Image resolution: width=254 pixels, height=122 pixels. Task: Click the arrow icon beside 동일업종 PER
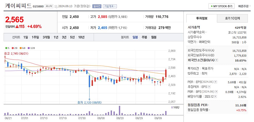(208, 105)
